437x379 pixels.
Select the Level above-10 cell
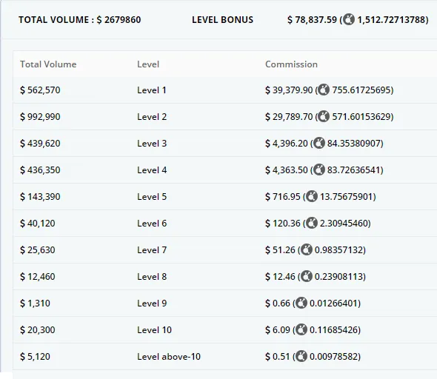[169, 357]
